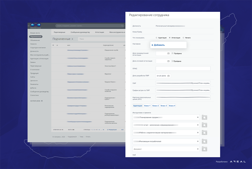
Task: Check Пройдена for промежуточная аттестация
Action: point(172,53)
